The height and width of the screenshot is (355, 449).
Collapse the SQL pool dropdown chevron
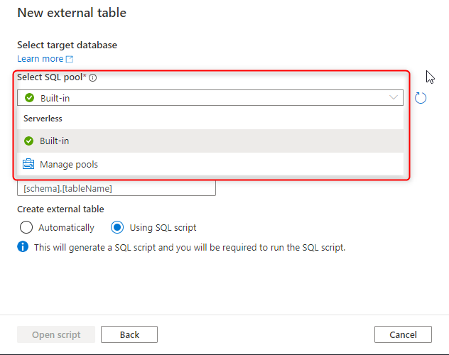click(x=394, y=97)
